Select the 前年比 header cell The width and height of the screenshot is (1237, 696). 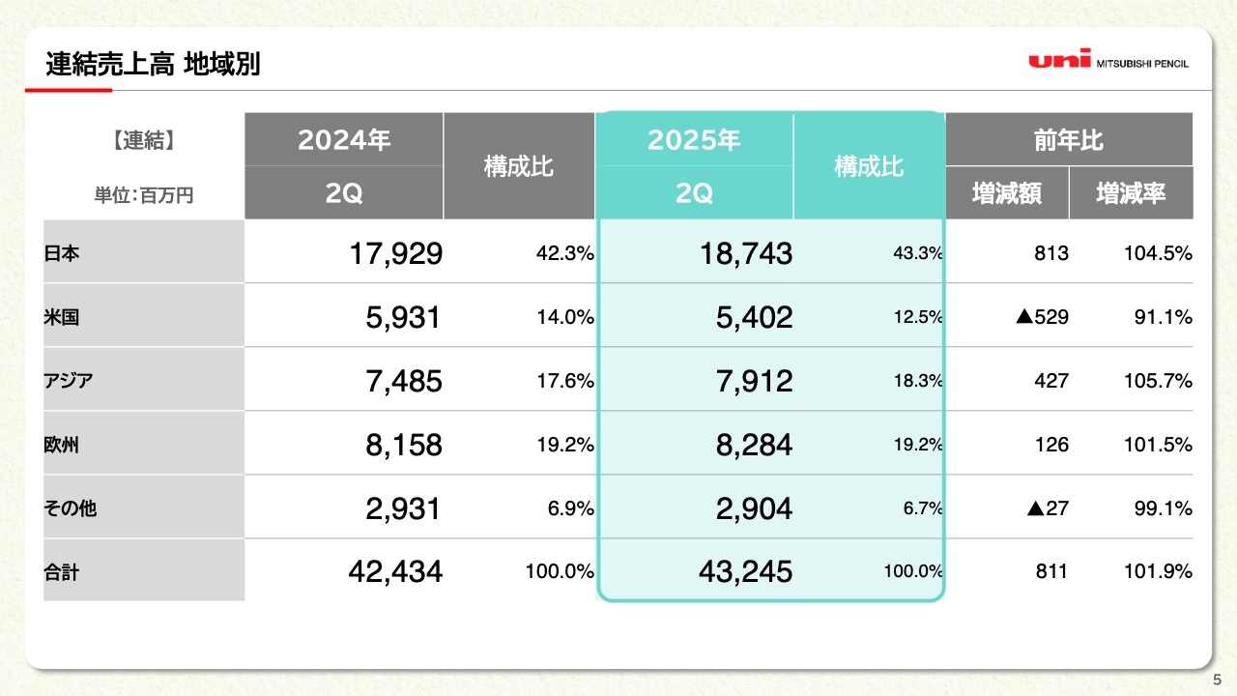tap(1069, 140)
